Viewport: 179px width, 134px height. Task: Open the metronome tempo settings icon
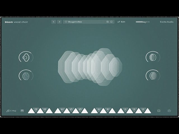[x=169, y=111]
